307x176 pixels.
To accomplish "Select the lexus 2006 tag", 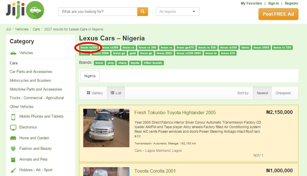I will (101, 53).
